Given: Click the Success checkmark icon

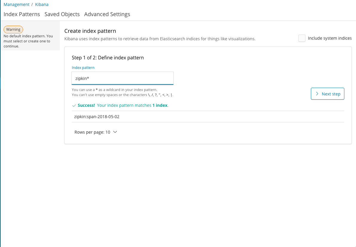Looking at the screenshot, I should coord(74,106).
